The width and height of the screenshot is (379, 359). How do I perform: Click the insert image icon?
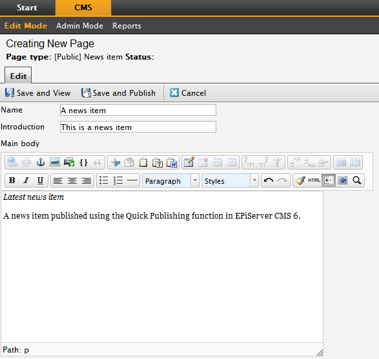coord(55,162)
